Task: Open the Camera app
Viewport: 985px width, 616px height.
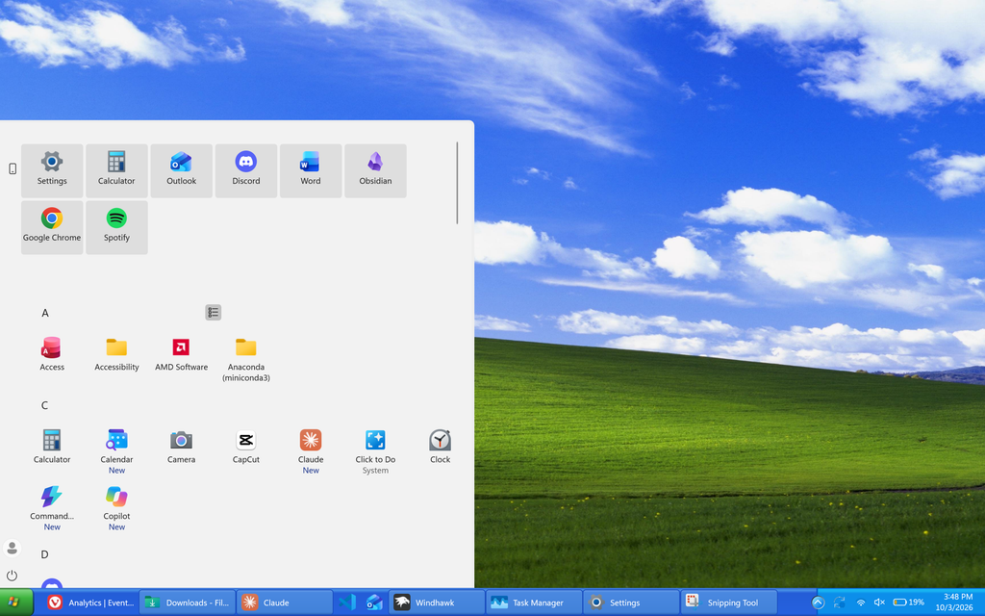Action: (182, 447)
